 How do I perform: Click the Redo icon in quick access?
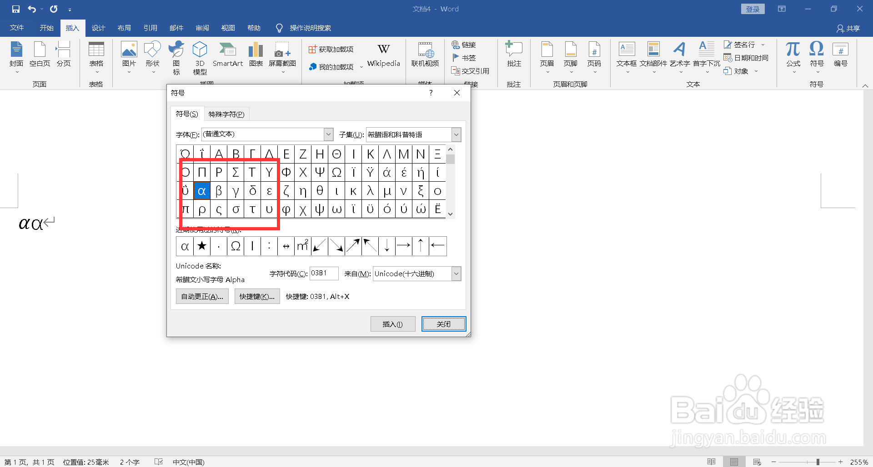coord(54,9)
